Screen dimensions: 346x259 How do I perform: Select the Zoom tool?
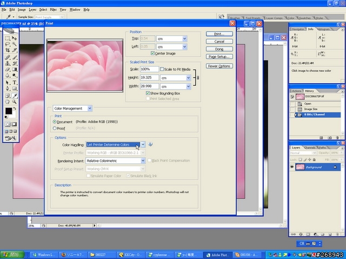15,102
